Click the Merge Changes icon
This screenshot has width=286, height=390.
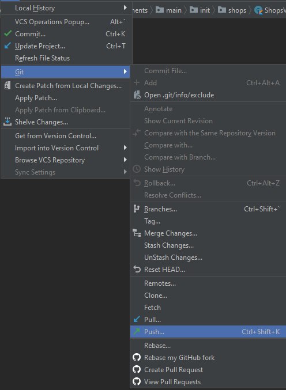pos(137,233)
